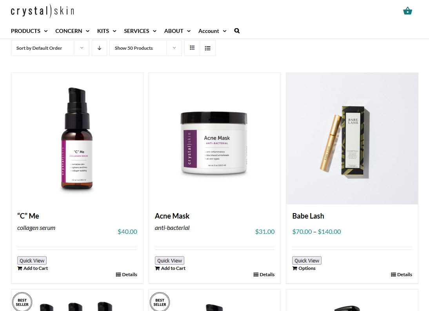429x311 pixels.
Task: Switch to grid view layout
Action: point(192,48)
